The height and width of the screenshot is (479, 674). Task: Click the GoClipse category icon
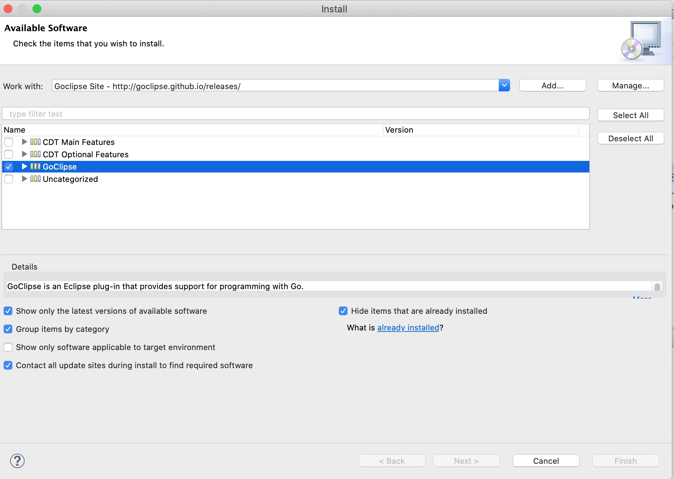35,166
